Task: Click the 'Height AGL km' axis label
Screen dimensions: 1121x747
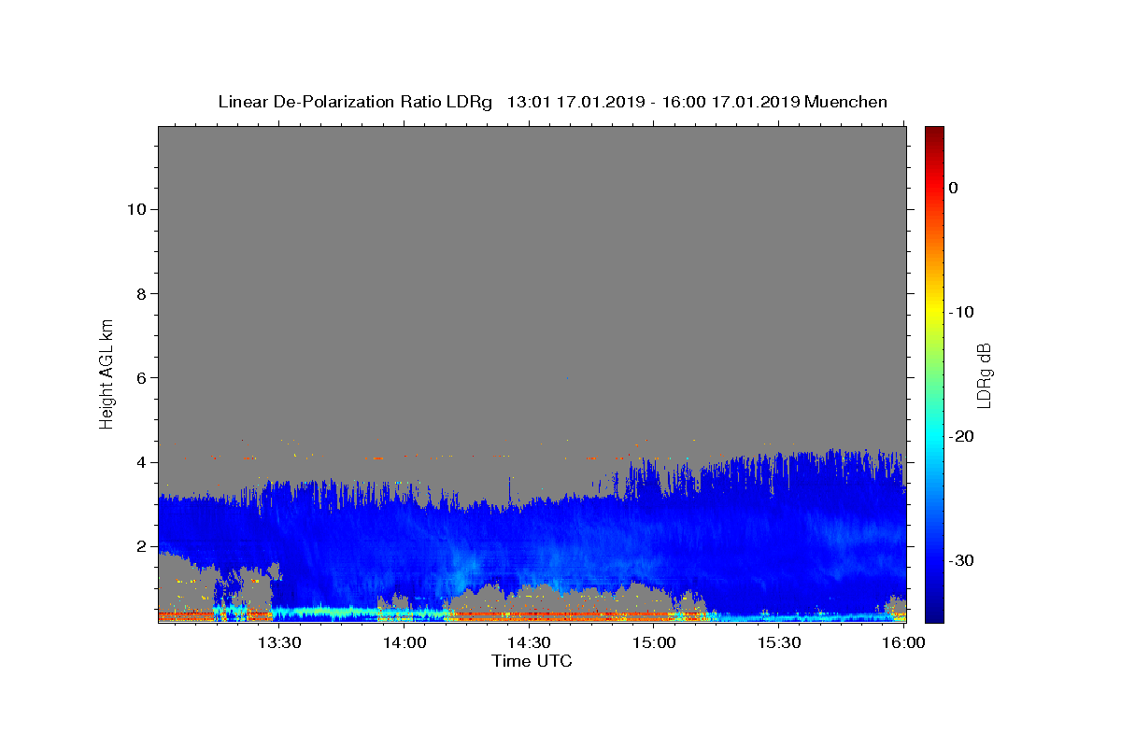Action: (107, 373)
